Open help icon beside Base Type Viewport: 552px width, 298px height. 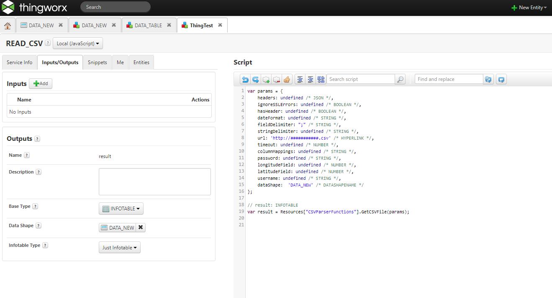[x=35, y=206]
